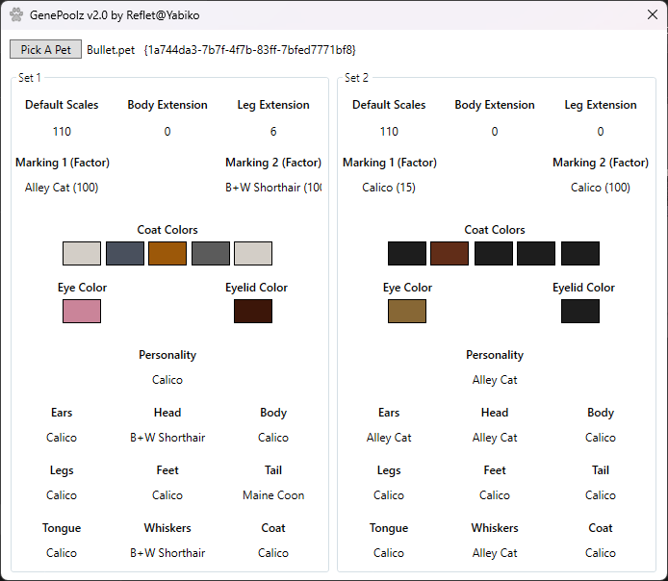Click Set 2 third coat color swatch

494,253
